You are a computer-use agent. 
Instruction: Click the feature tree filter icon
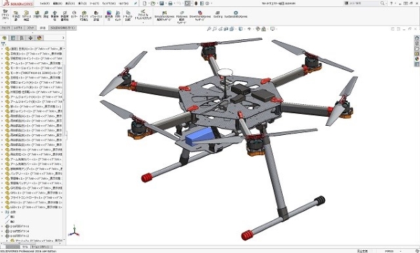point(3,43)
